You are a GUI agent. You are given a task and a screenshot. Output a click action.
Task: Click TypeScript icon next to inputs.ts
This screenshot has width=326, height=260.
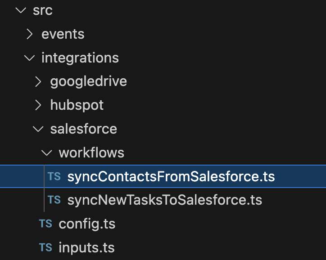pyautogui.click(x=45, y=247)
